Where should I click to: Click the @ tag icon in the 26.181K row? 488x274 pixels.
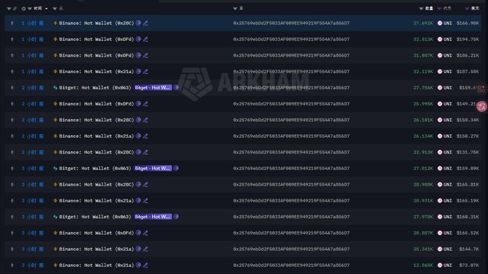[x=139, y=120]
